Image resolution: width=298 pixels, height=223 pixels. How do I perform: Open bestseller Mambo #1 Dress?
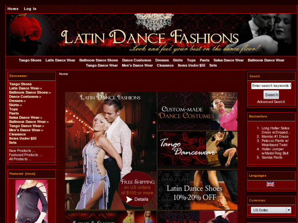[275, 136]
